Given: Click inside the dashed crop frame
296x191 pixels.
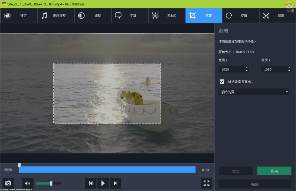Looking at the screenshot, I should pyautogui.click(x=107, y=93).
